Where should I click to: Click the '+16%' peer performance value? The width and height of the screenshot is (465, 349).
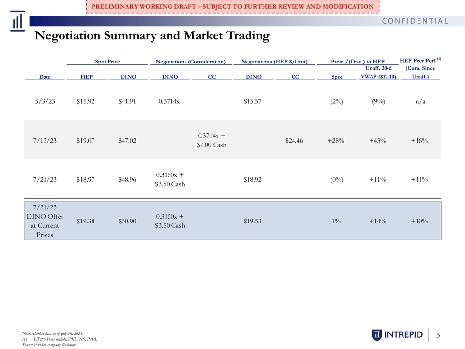click(x=419, y=141)
